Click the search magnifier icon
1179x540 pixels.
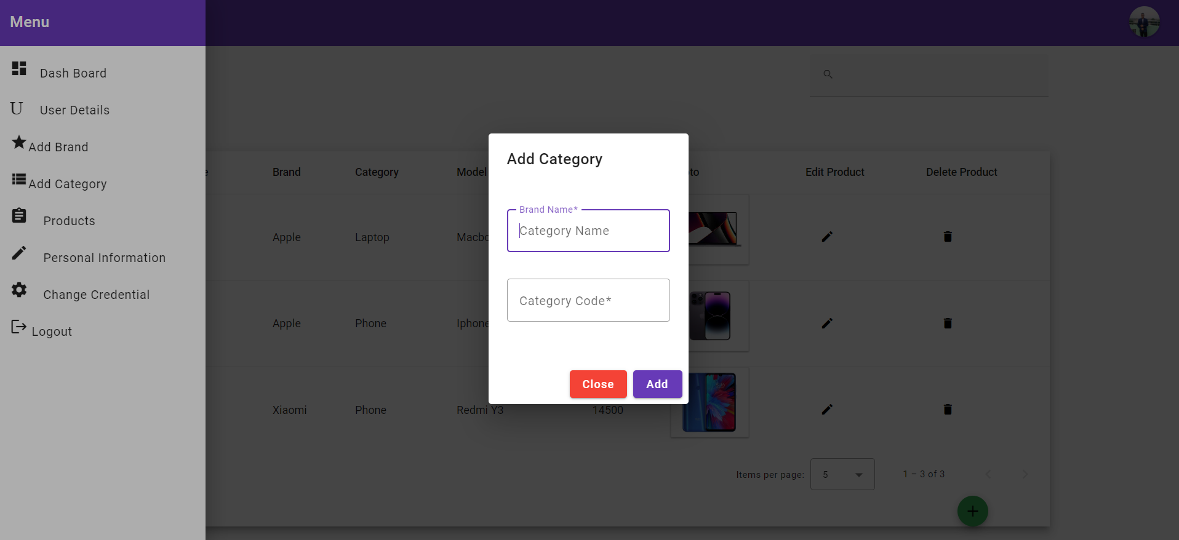pos(827,74)
